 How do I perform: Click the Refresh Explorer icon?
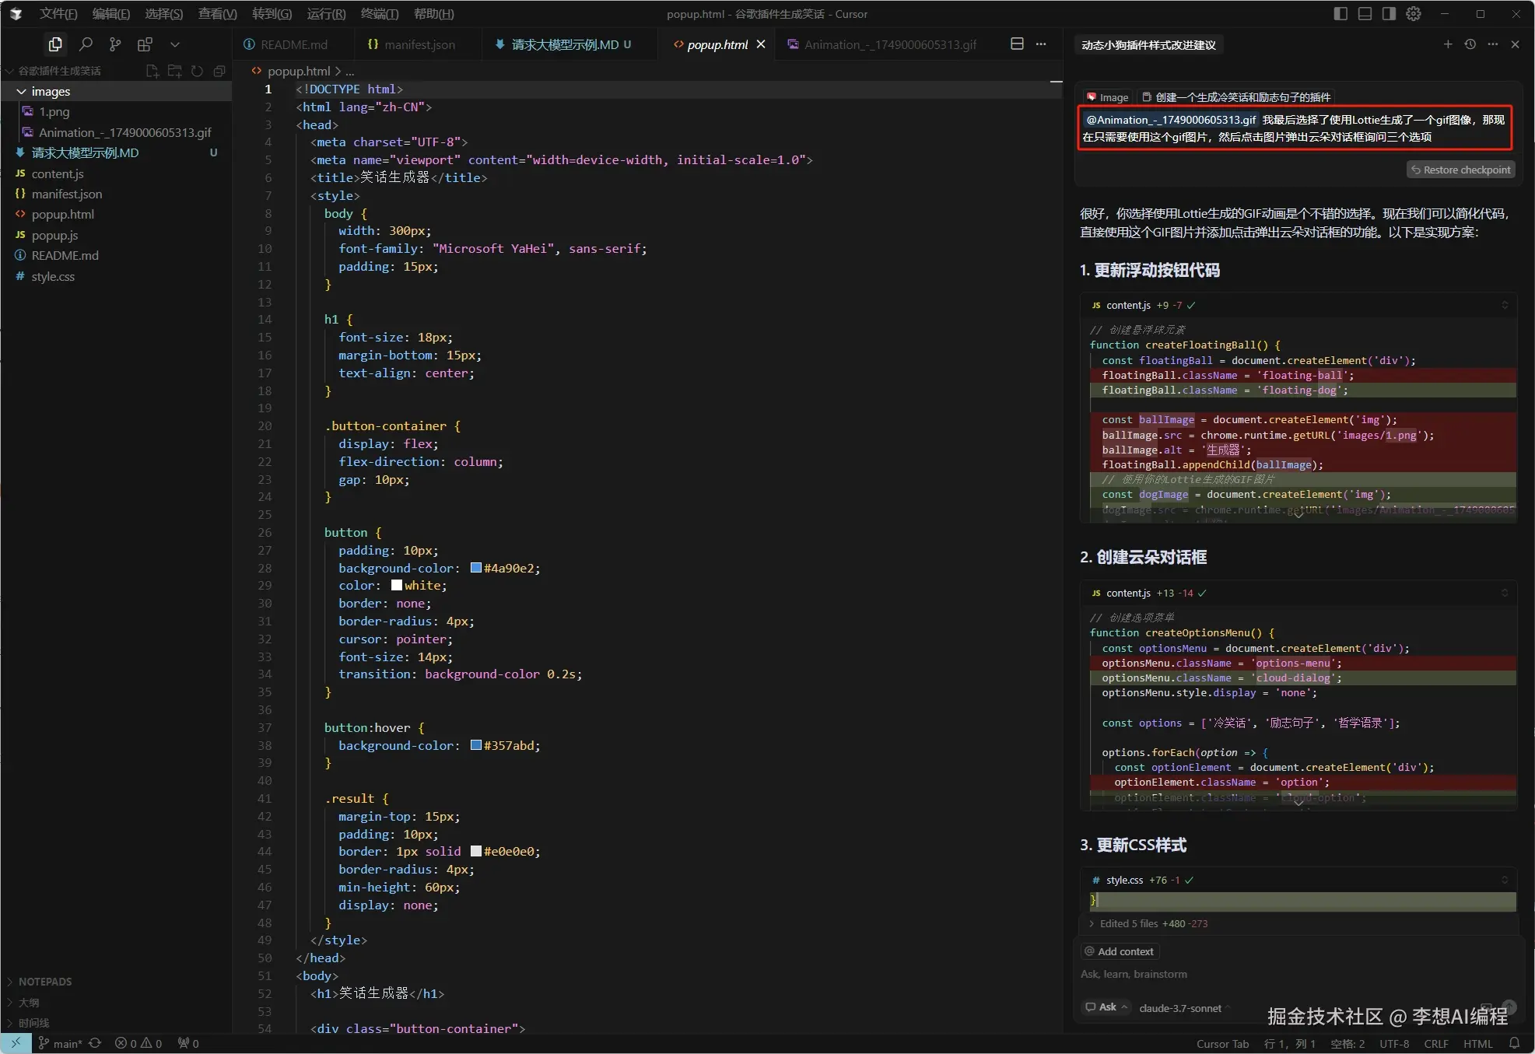click(197, 71)
